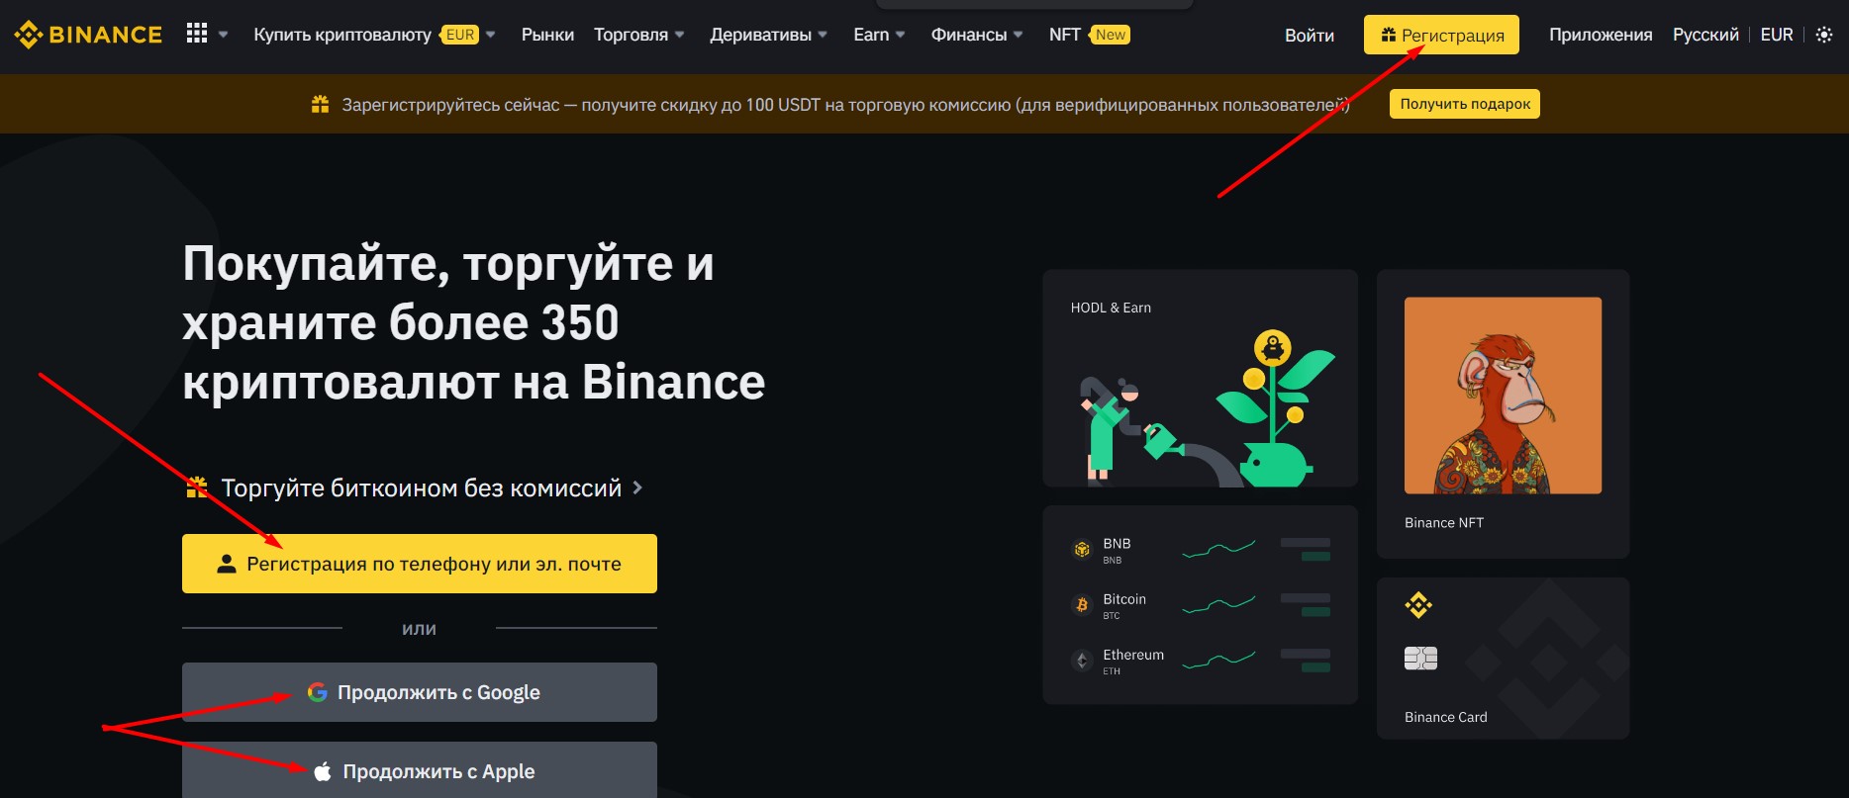
Task: Click the Binance logo in header
Action: [88, 35]
